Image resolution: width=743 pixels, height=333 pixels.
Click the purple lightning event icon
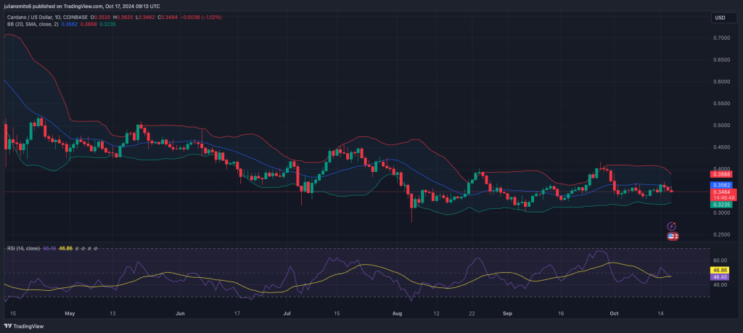671,226
